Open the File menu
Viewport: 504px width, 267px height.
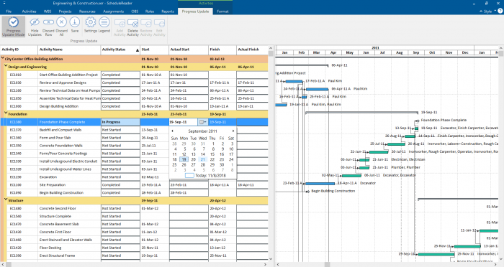point(9,11)
